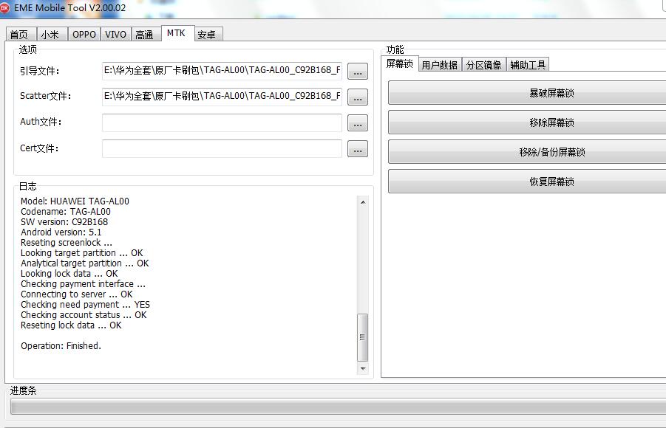Viewport: 666px width, 428px height.
Task: Click 'Reseting lock data ... OK' log line
Action: point(71,325)
